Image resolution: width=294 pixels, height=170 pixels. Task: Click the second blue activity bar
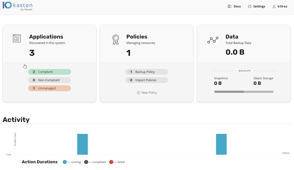[x=221, y=144]
